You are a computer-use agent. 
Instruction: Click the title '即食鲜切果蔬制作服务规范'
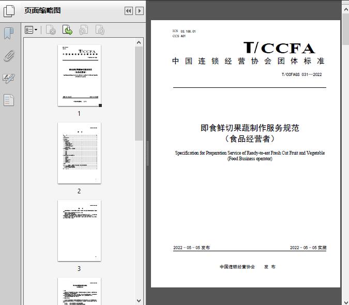(250, 128)
